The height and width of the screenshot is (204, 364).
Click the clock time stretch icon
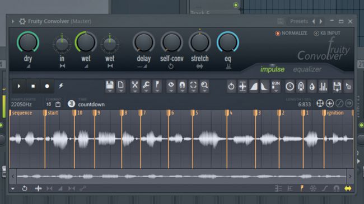[x=290, y=86]
